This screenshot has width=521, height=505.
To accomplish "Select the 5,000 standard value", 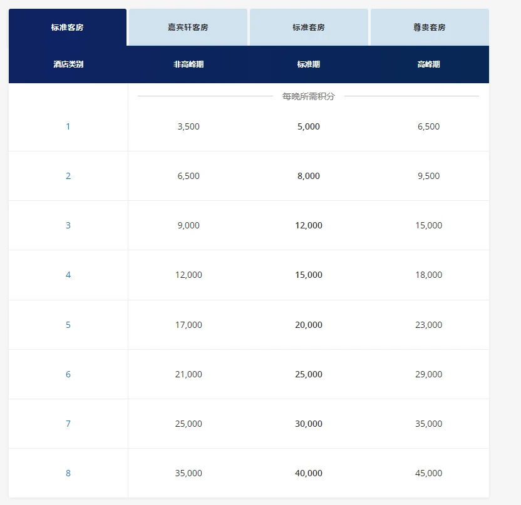I will [x=309, y=126].
